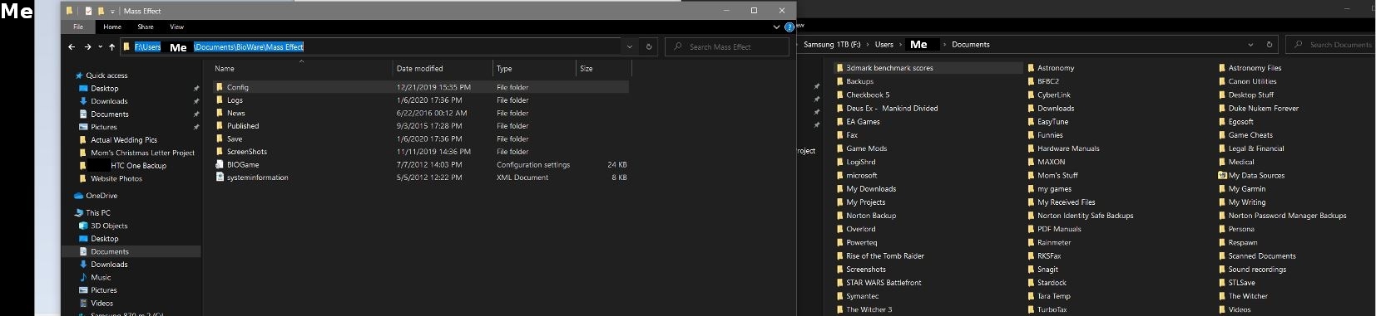Open Documents under This PC

click(110, 251)
